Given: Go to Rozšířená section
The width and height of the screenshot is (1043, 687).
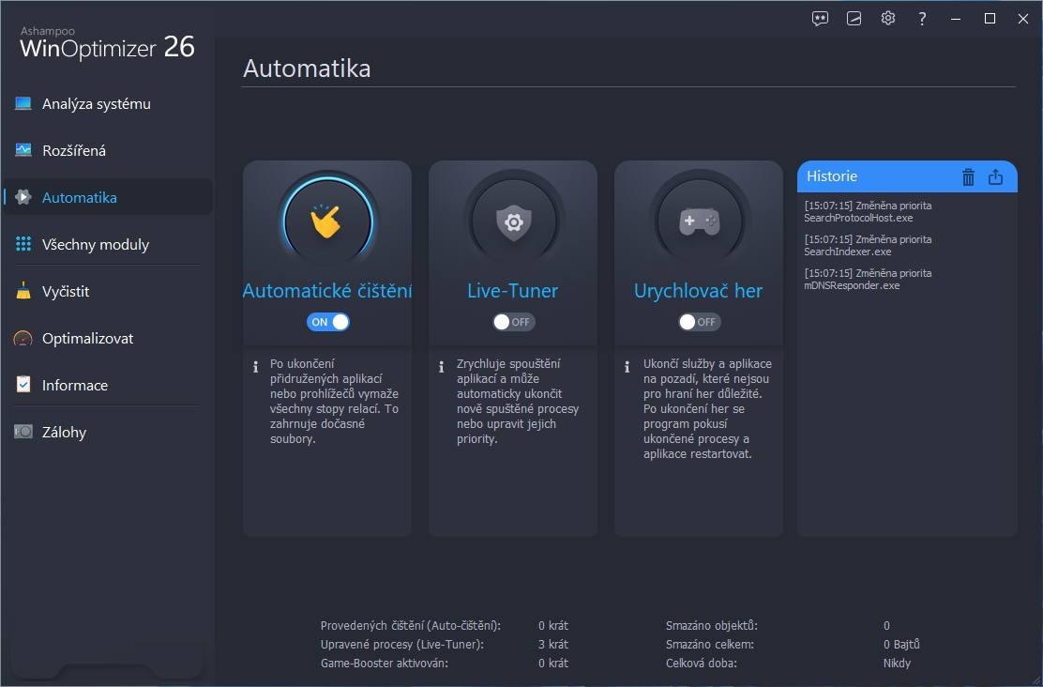Looking at the screenshot, I should pyautogui.click(x=108, y=150).
